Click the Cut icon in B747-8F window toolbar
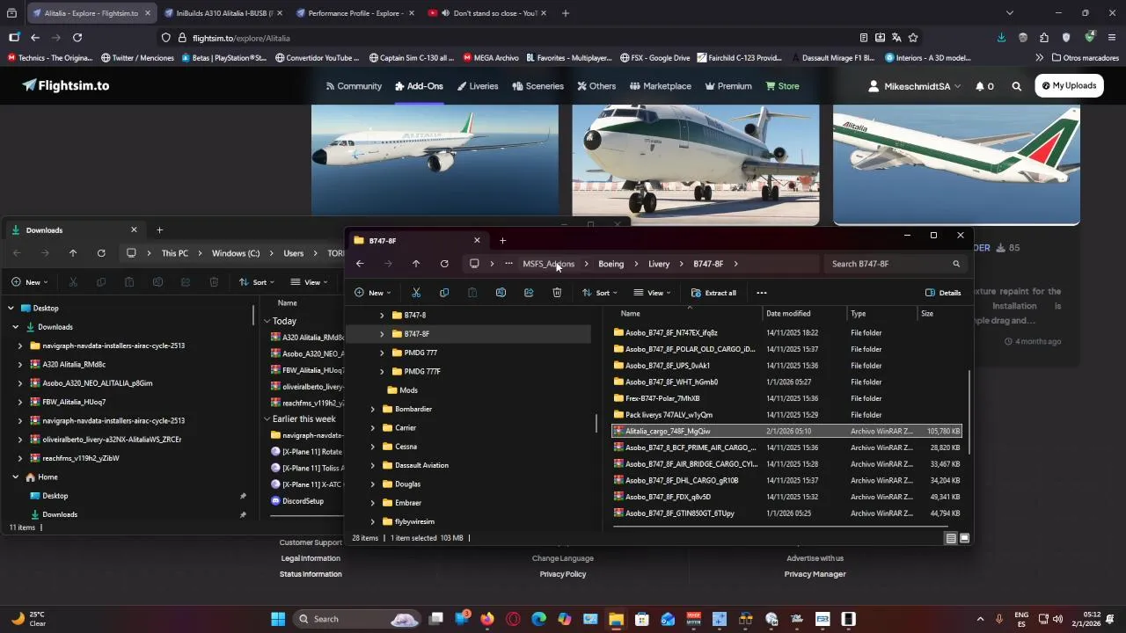 [x=416, y=293]
